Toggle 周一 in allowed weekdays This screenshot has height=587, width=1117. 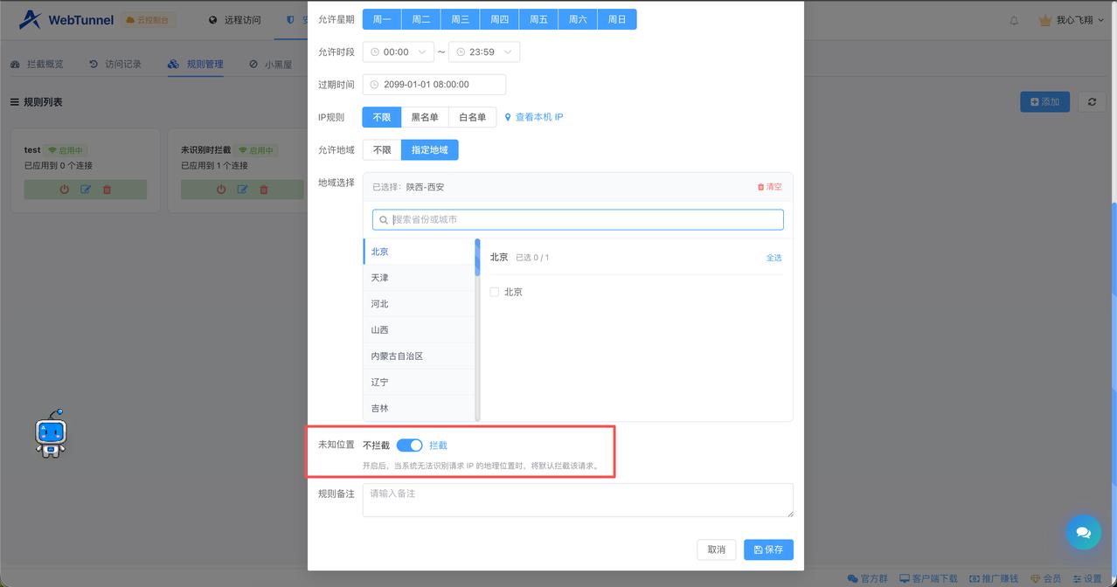point(382,19)
